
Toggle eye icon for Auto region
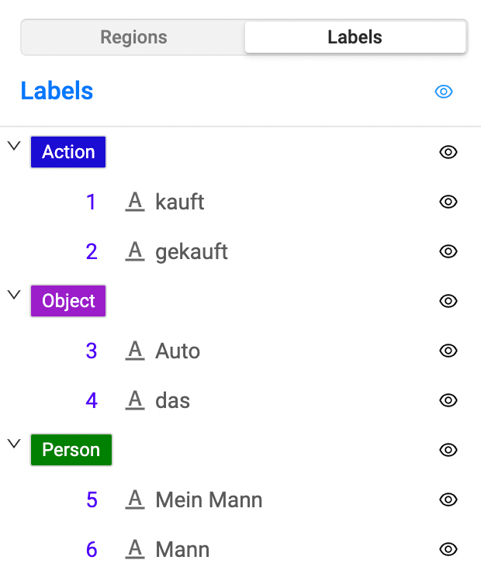point(448,351)
